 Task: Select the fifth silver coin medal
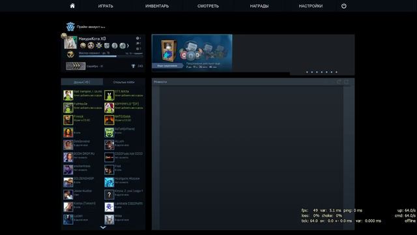click(115, 46)
